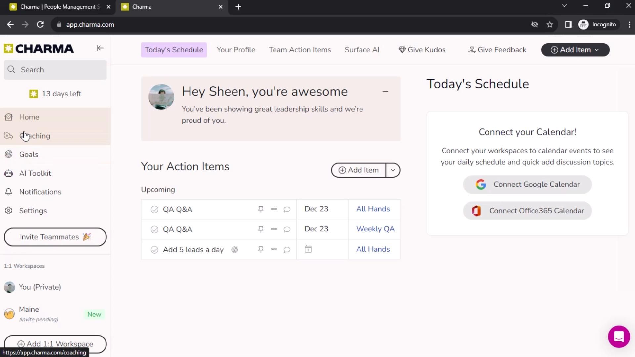
Task: Open the tab search dropdown arrow
Action: tap(564, 6)
